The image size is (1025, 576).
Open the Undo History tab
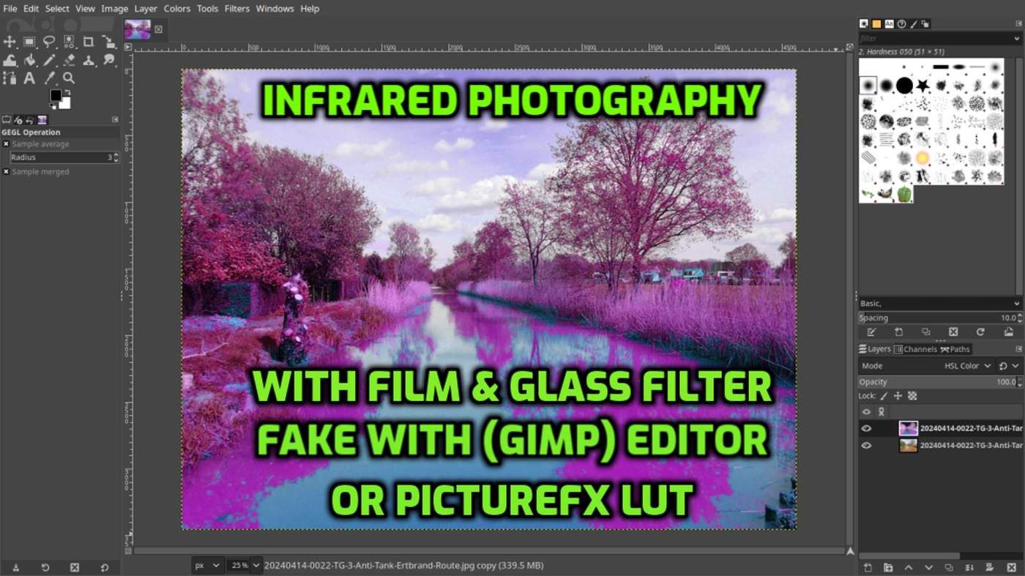tap(29, 119)
